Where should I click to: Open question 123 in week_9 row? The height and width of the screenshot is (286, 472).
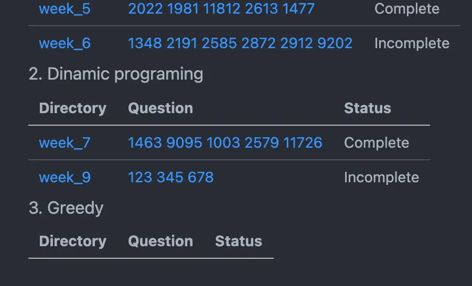(140, 177)
